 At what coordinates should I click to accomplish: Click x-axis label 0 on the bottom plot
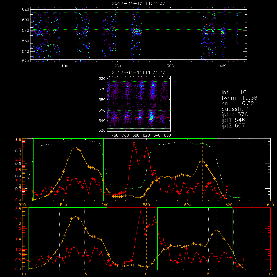click(146, 274)
